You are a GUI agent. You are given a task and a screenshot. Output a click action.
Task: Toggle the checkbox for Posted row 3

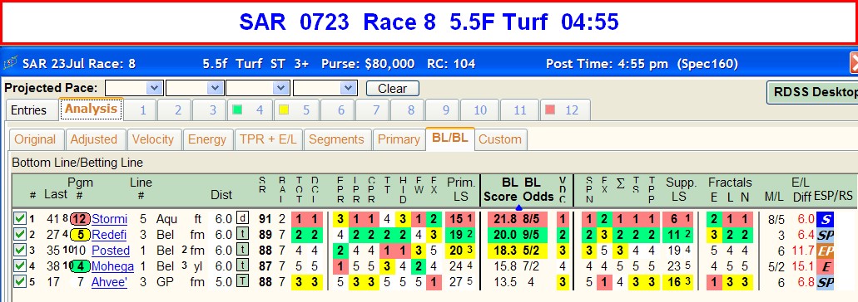(20, 251)
